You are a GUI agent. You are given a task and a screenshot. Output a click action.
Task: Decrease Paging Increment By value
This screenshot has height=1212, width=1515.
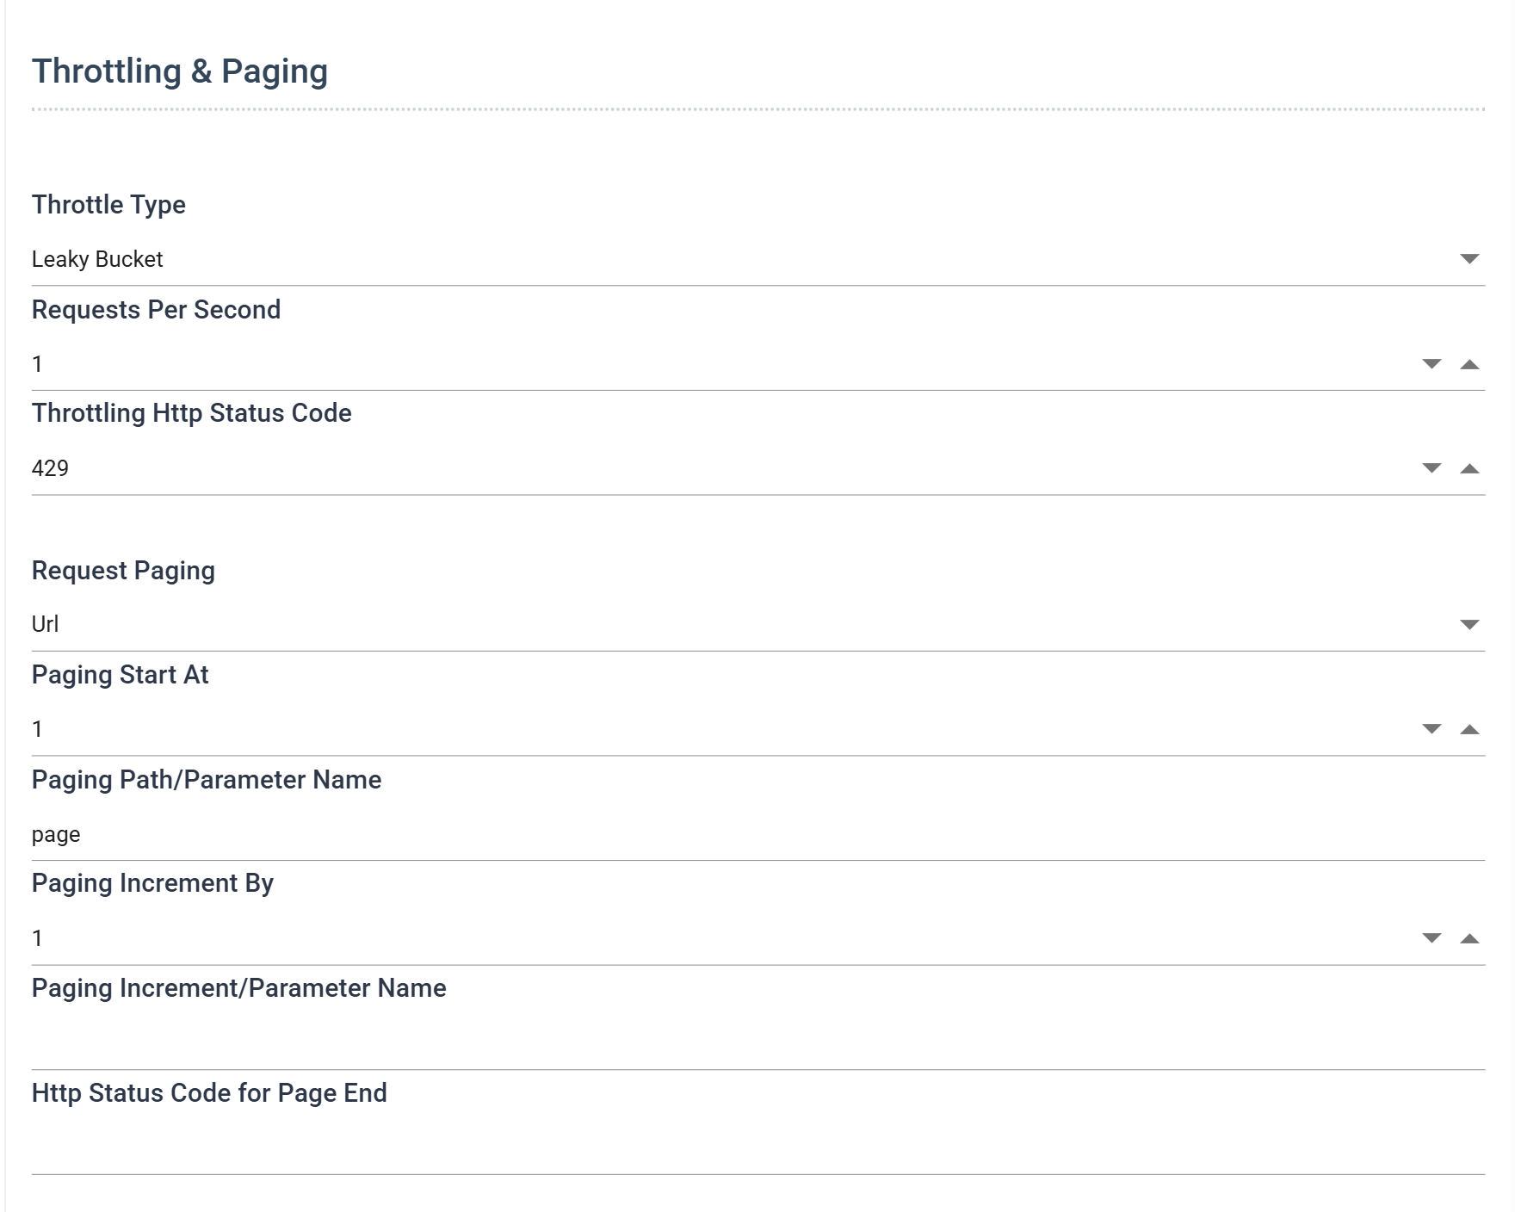tap(1432, 938)
